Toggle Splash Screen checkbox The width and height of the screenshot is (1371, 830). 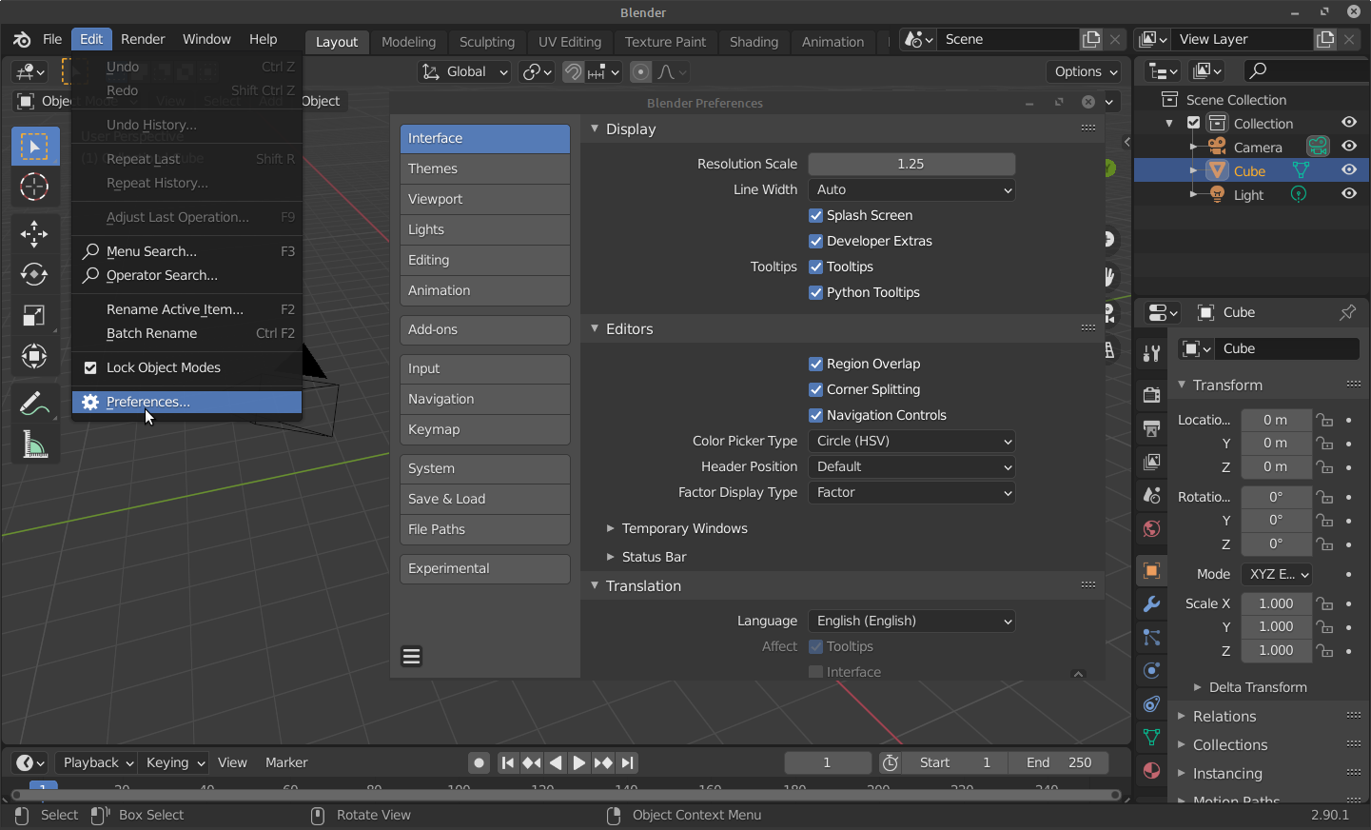[815, 215]
